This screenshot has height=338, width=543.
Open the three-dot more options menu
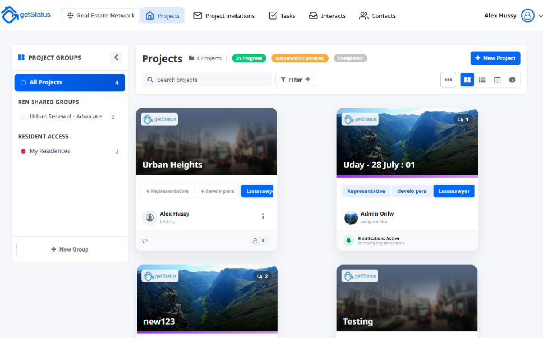448,80
